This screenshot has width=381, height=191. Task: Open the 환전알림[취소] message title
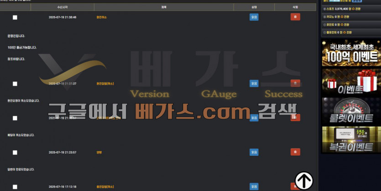(105, 84)
